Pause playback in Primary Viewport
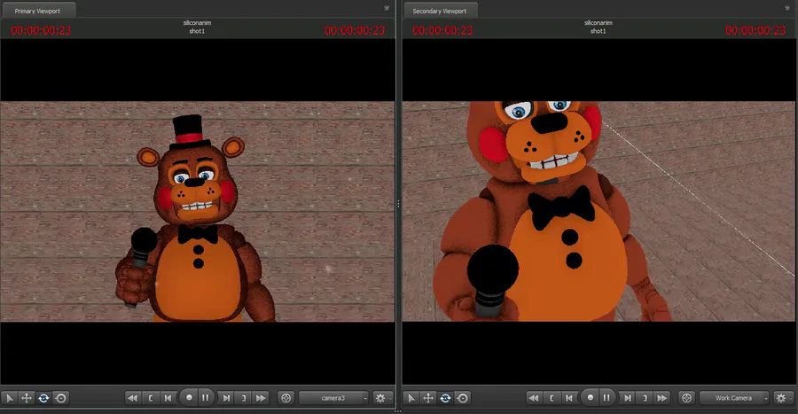 pyautogui.click(x=206, y=398)
